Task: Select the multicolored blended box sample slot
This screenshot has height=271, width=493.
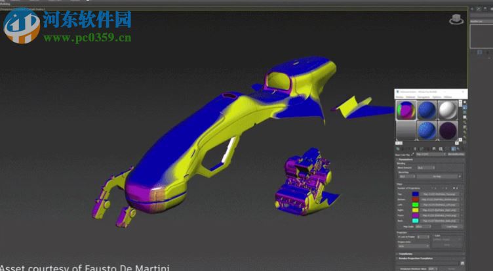Action: tap(406, 110)
